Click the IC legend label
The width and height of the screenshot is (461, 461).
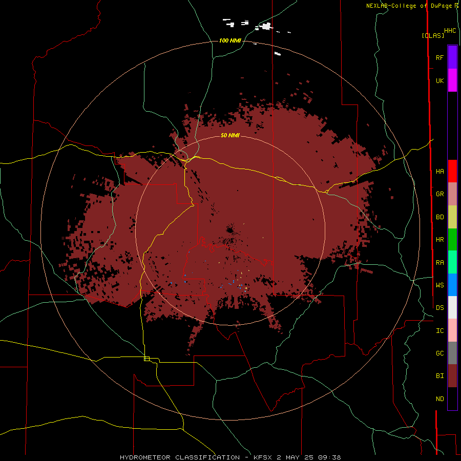[439, 331]
